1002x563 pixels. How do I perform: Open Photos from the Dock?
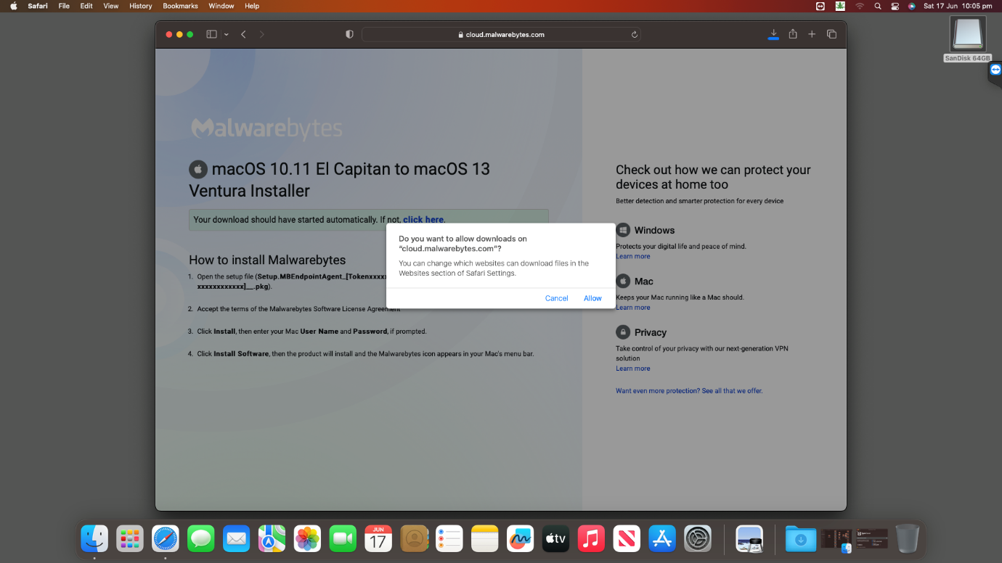(x=308, y=538)
